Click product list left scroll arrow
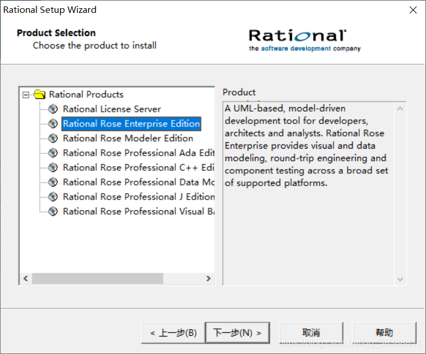 coord(26,279)
